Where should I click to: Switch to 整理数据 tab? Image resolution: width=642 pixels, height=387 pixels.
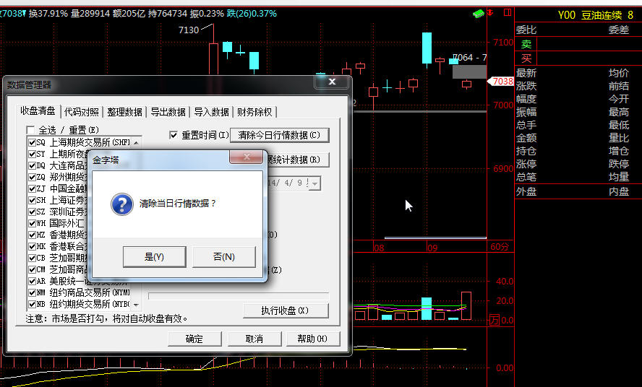click(x=124, y=112)
